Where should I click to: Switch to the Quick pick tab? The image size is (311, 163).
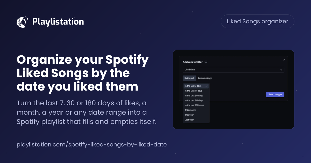pyautogui.click(x=189, y=78)
